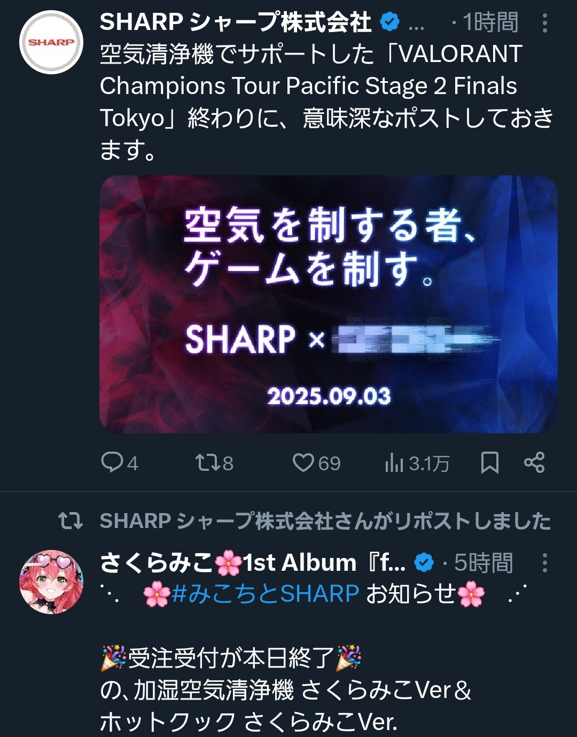Open the 5時間 timestamp of さくらみこ's post
This screenshot has width=577, height=737.
pos(484,563)
